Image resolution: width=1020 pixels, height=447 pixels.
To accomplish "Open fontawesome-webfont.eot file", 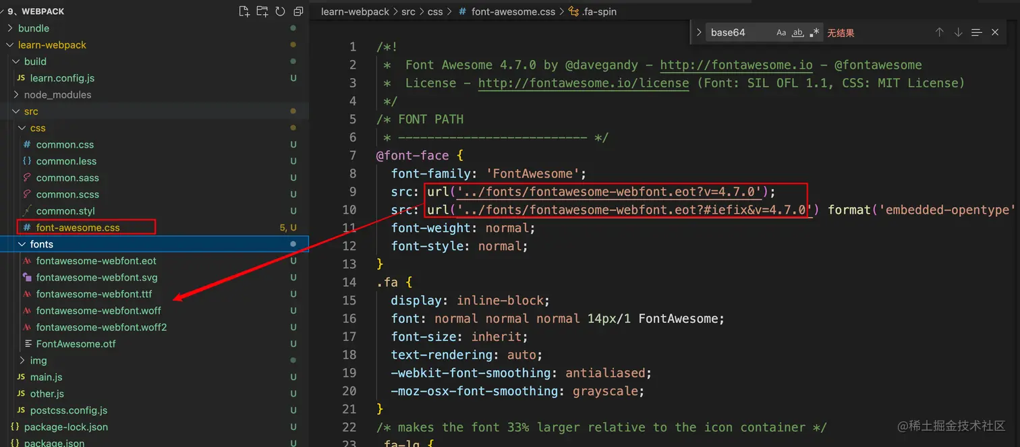I will pyautogui.click(x=96, y=261).
